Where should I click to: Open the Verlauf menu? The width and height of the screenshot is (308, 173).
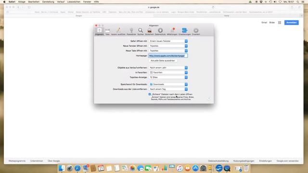[61, 2]
